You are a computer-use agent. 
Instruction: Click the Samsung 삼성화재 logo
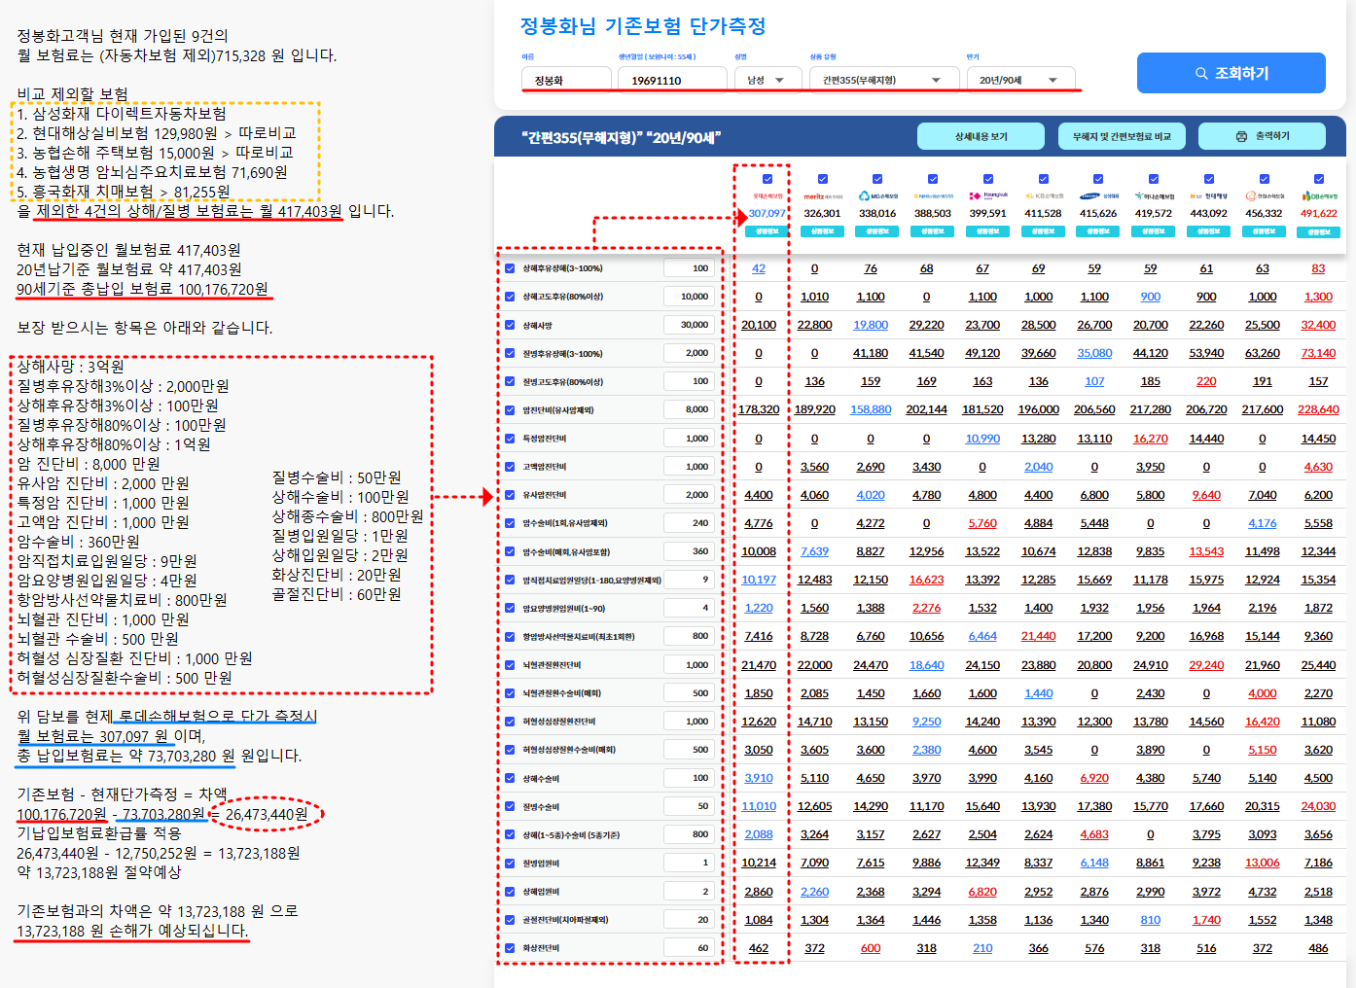[x=1098, y=196]
